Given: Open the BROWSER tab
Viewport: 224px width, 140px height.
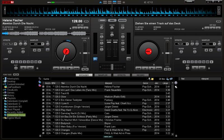Looking at the screenshot, I should pos(84,75).
